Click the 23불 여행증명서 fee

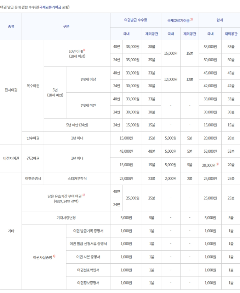[152, 178]
